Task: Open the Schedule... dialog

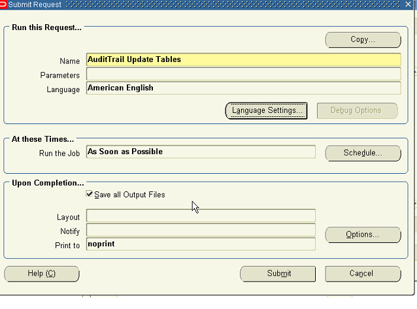Action: [363, 153]
